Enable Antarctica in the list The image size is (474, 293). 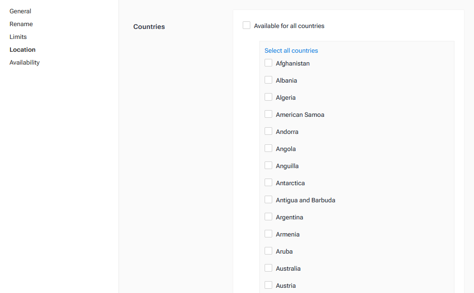[268, 182]
